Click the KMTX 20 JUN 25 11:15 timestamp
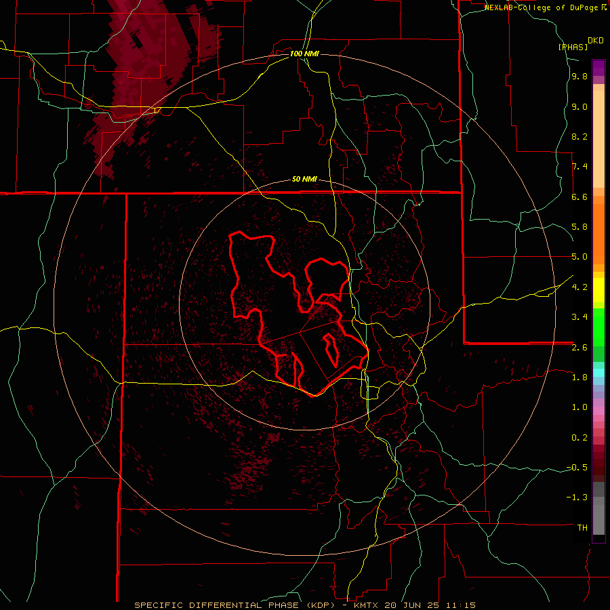 (415, 605)
